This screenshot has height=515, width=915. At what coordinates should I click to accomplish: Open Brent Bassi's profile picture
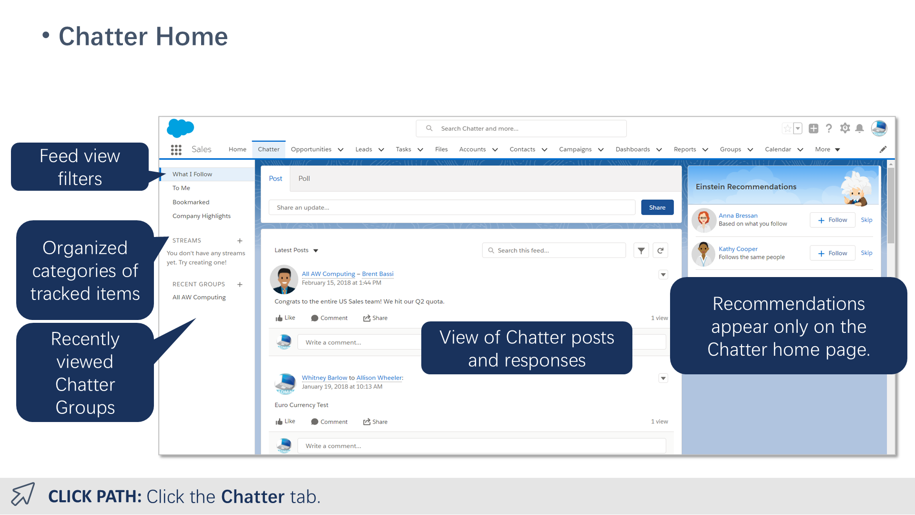(x=284, y=279)
